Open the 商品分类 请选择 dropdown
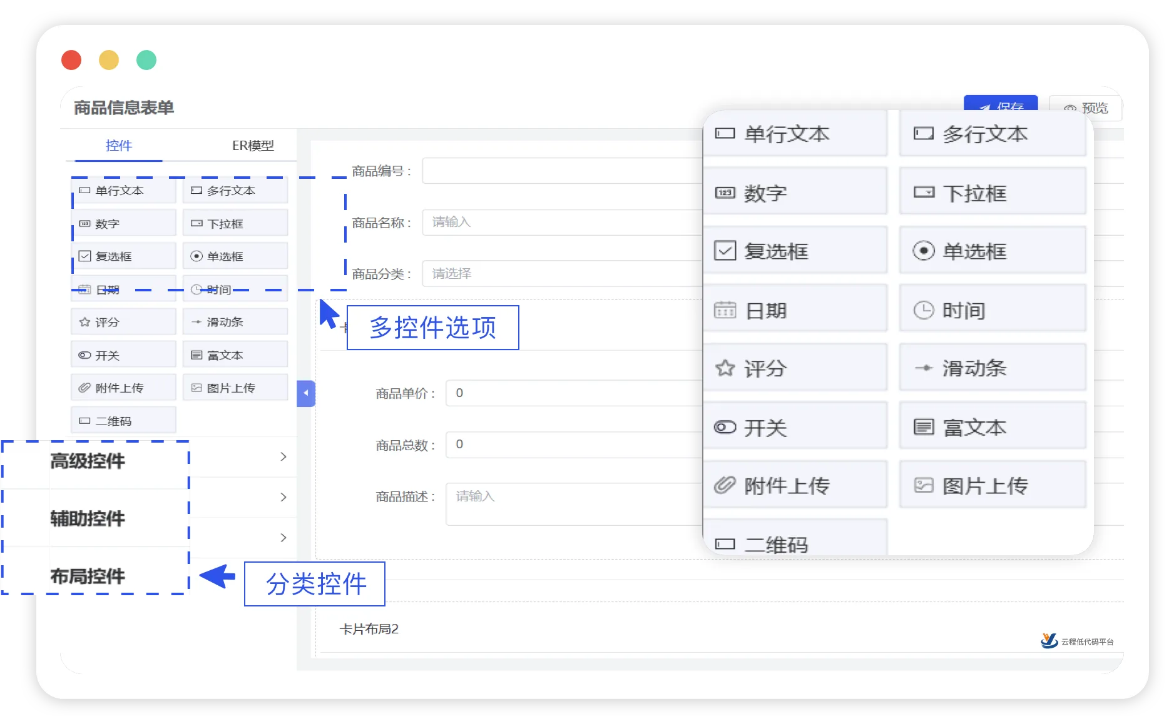This screenshot has width=1174, height=724. [562, 274]
